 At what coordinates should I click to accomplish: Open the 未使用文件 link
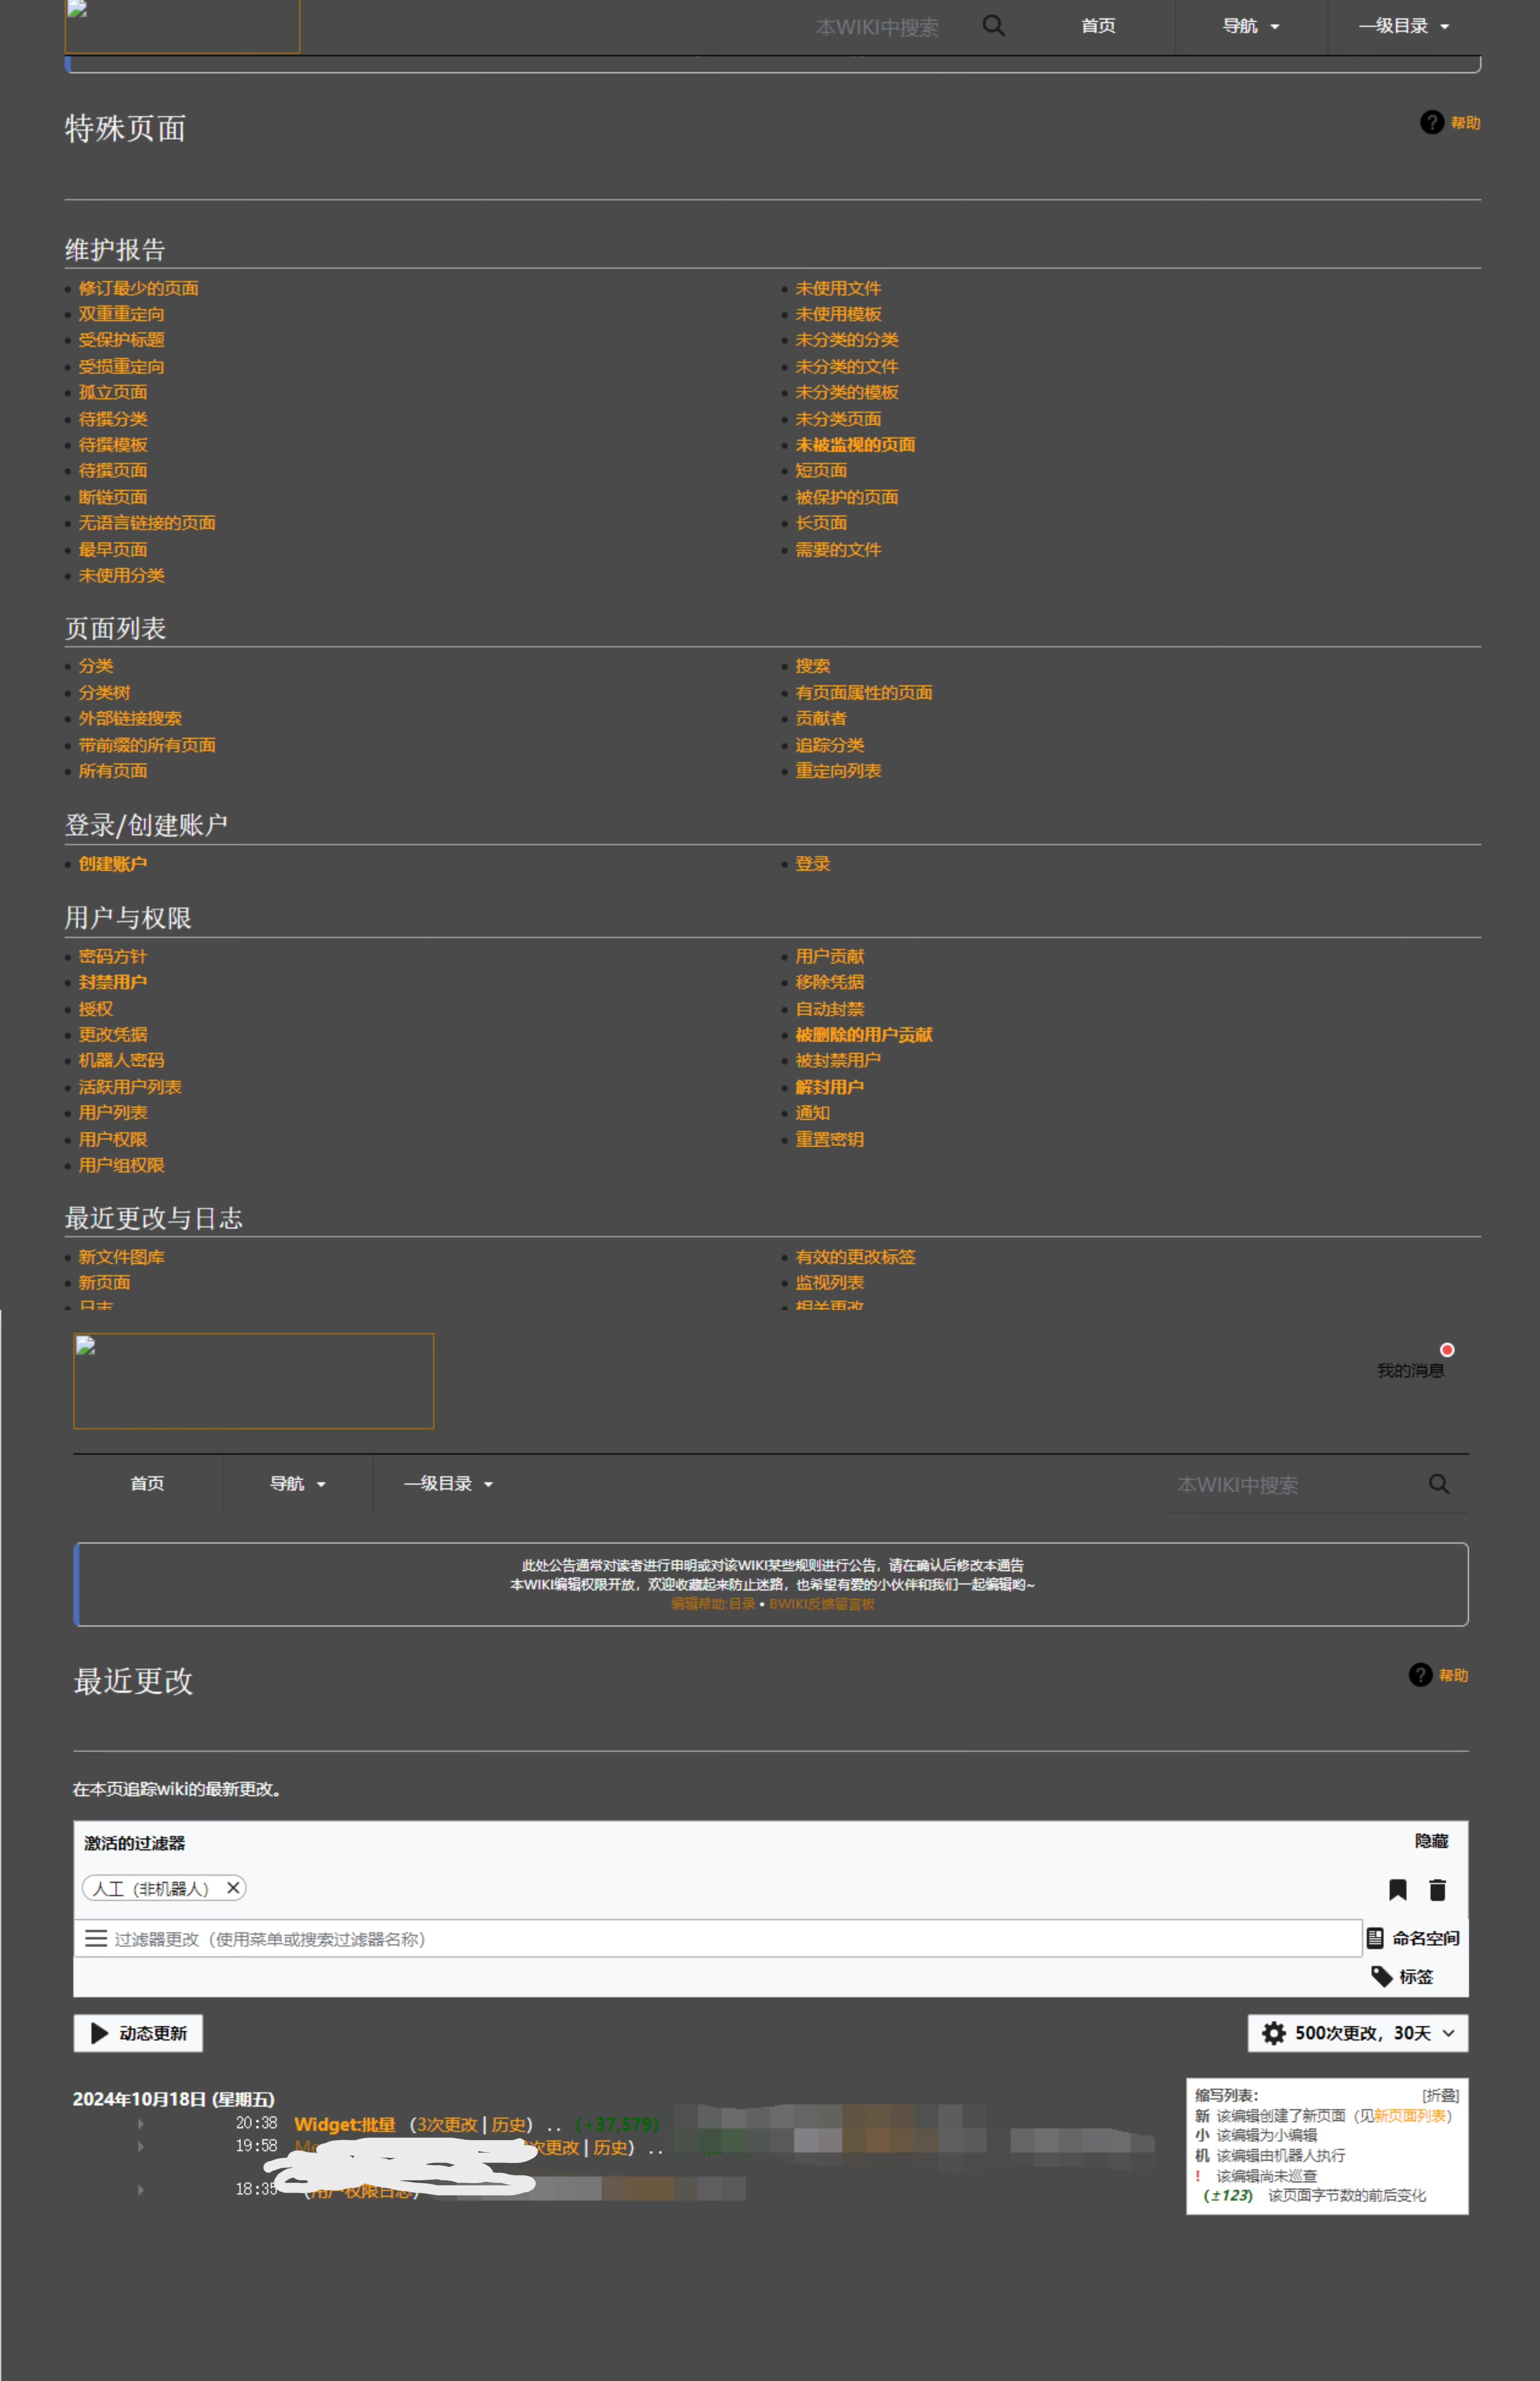(838, 288)
